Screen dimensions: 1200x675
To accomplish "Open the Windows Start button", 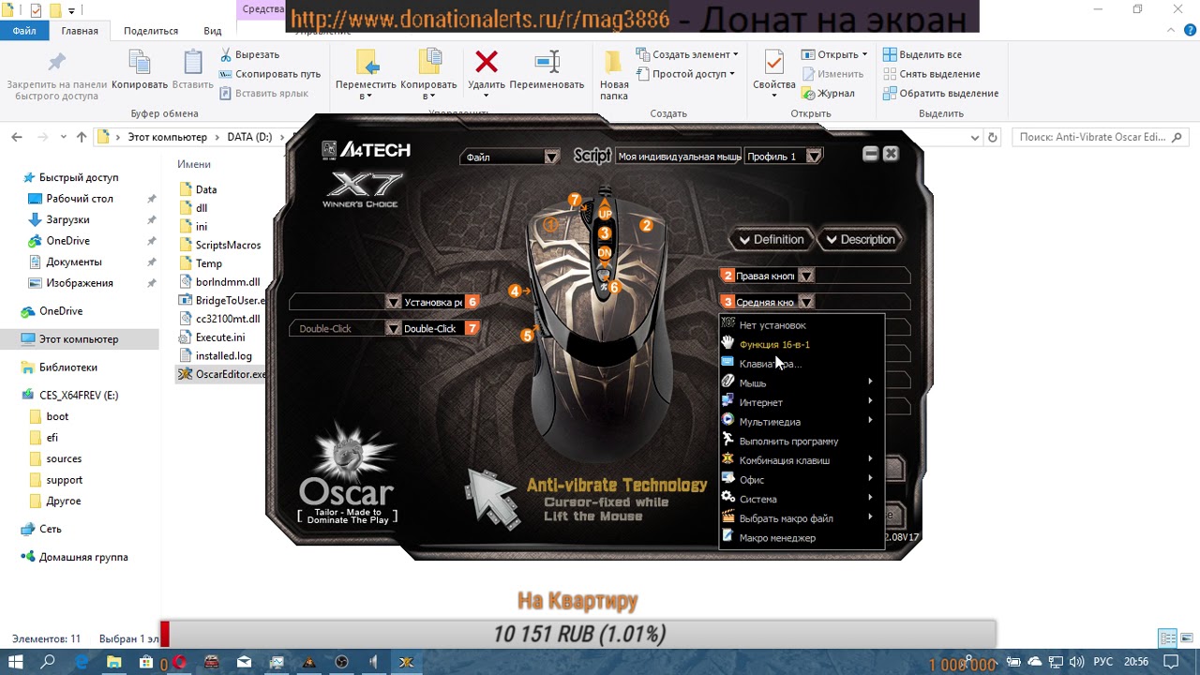I will [16, 662].
